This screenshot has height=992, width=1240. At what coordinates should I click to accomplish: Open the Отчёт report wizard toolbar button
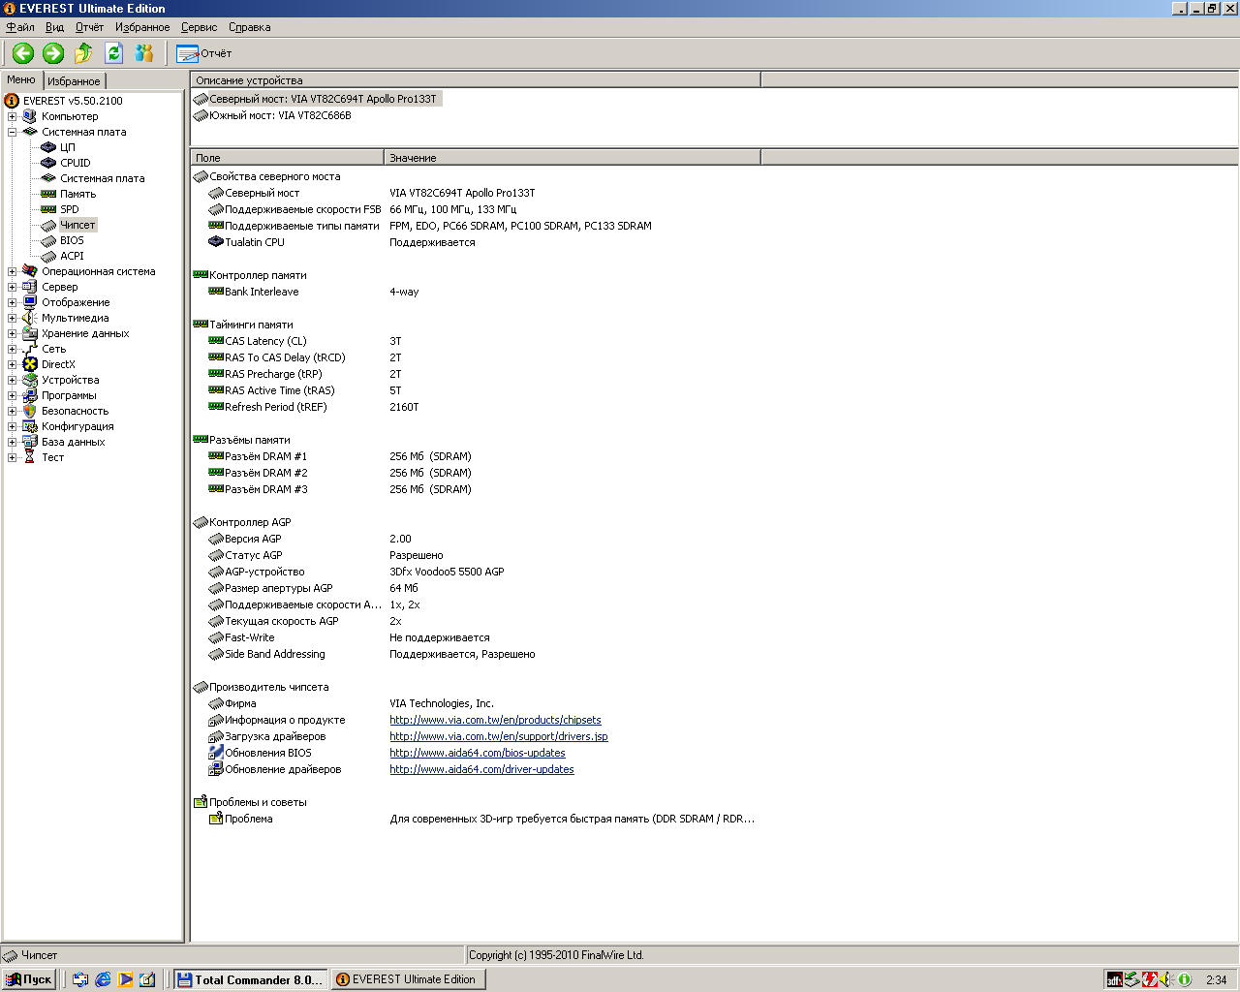pos(203,53)
